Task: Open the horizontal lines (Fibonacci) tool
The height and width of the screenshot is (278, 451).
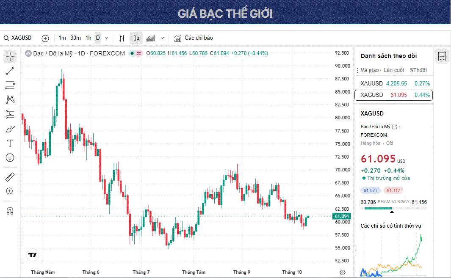Action: pos(10,85)
